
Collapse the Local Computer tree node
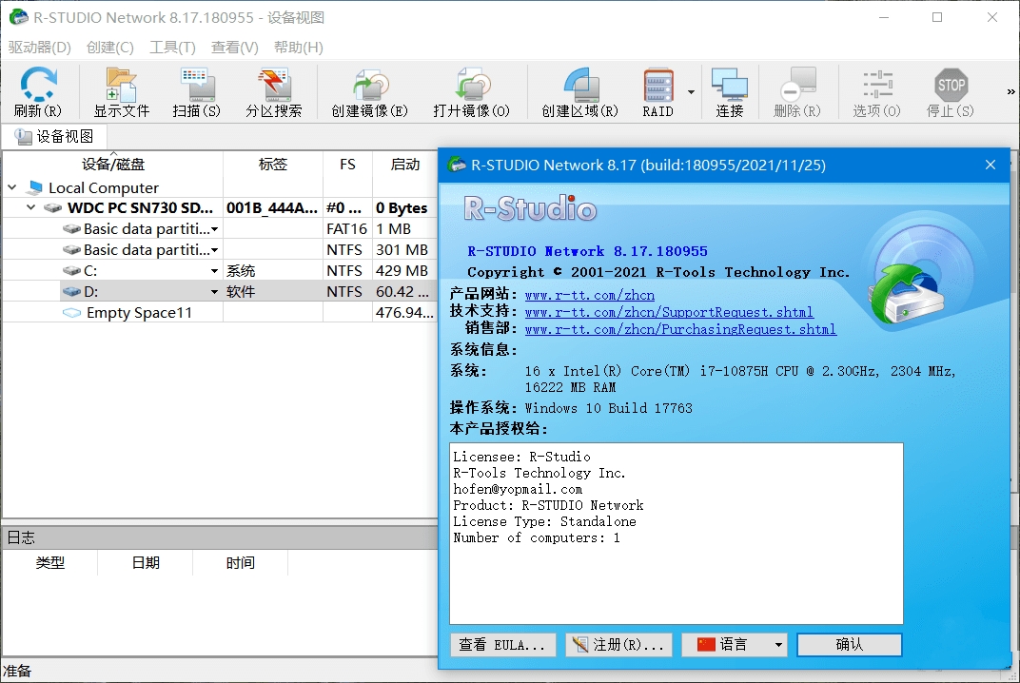coord(11,186)
